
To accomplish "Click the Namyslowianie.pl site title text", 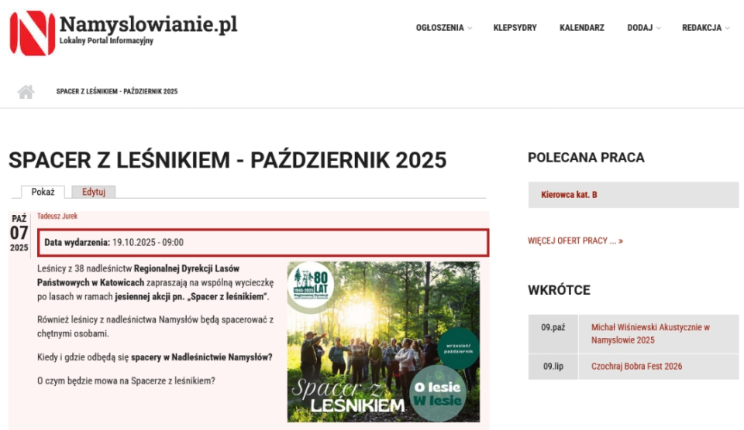I will click(148, 25).
